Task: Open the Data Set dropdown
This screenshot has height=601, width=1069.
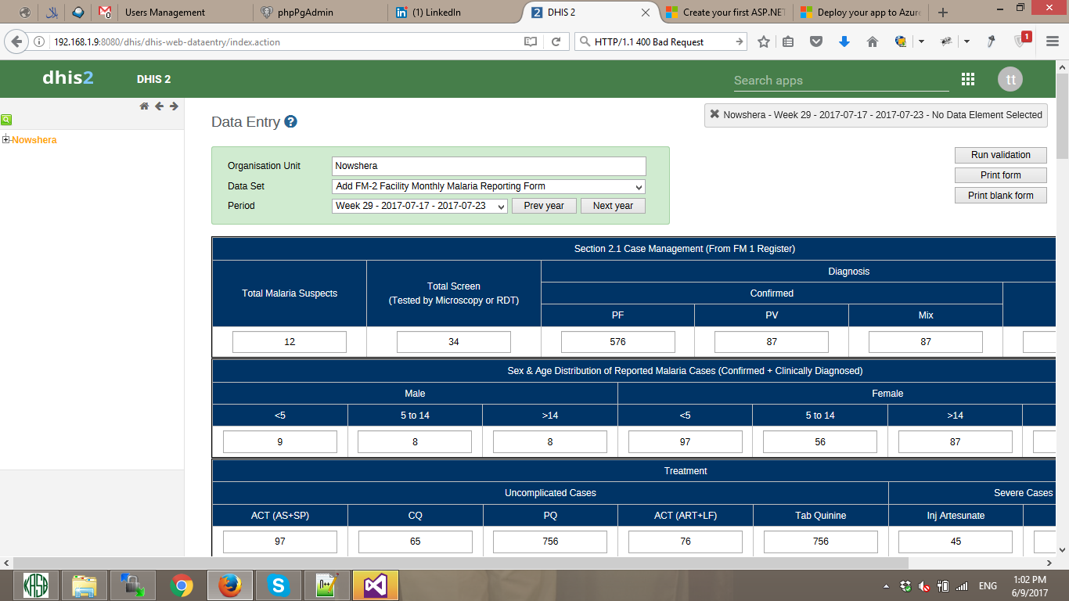Action: coord(489,186)
